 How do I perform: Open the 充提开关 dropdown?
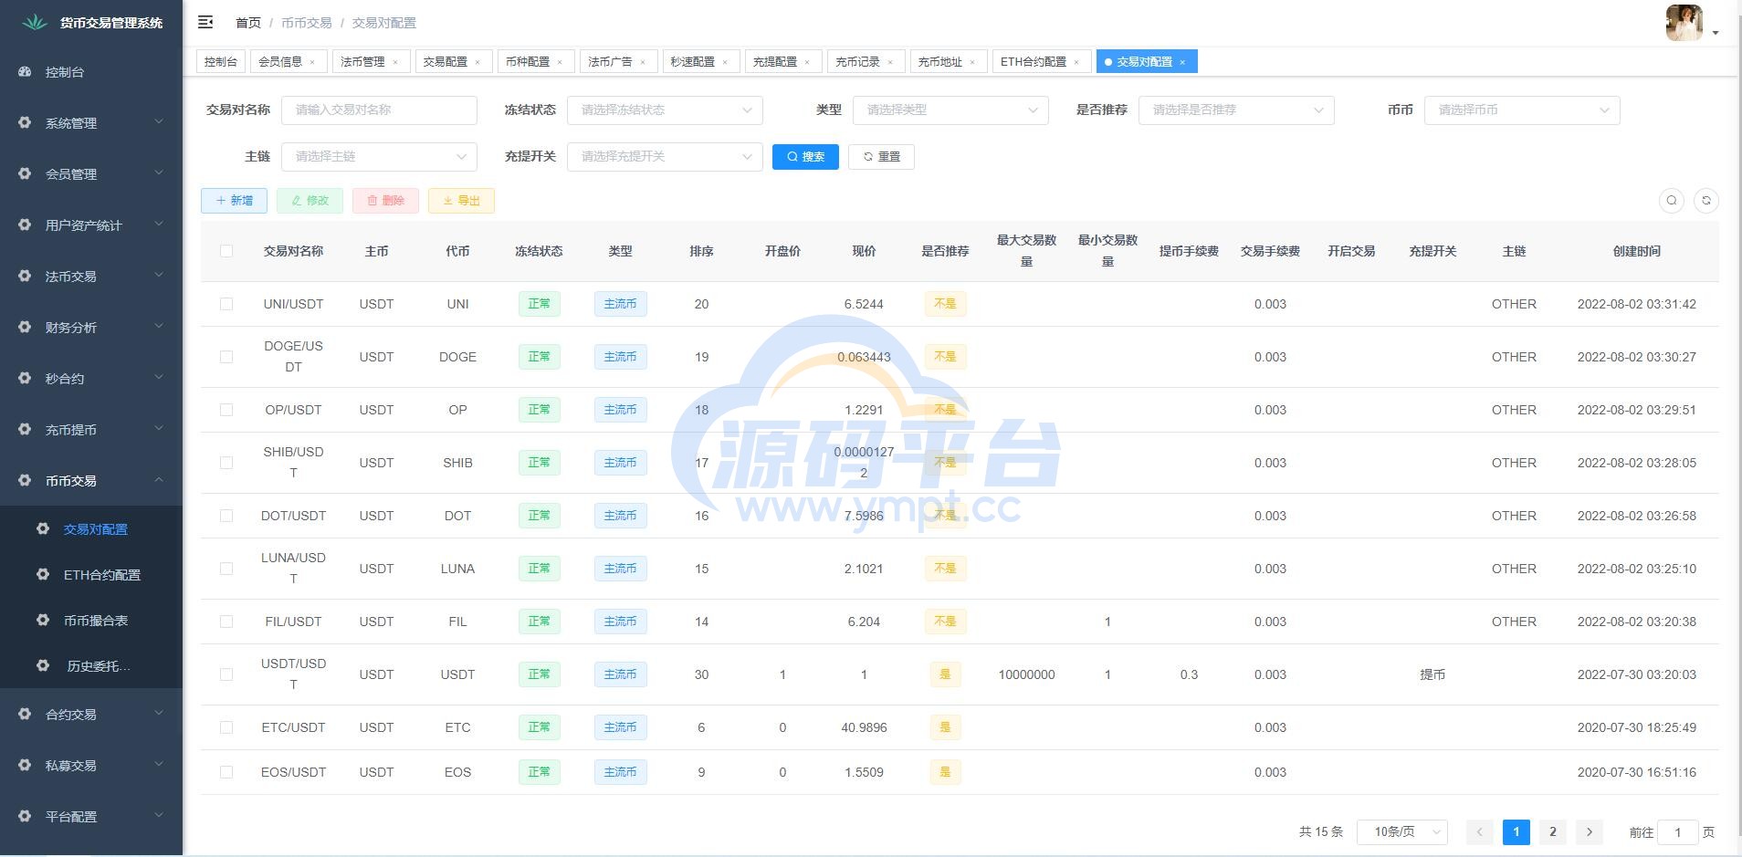pos(665,156)
